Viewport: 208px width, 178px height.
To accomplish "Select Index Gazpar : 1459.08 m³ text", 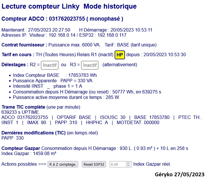I will click(x=29, y=153).
